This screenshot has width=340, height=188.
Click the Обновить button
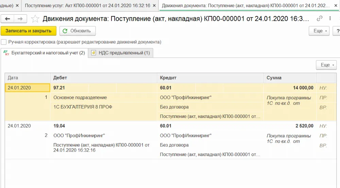(78, 31)
